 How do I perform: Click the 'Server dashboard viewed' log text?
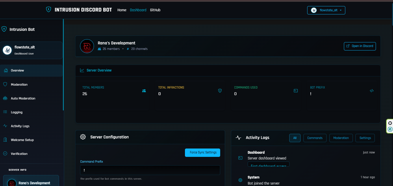point(267,158)
